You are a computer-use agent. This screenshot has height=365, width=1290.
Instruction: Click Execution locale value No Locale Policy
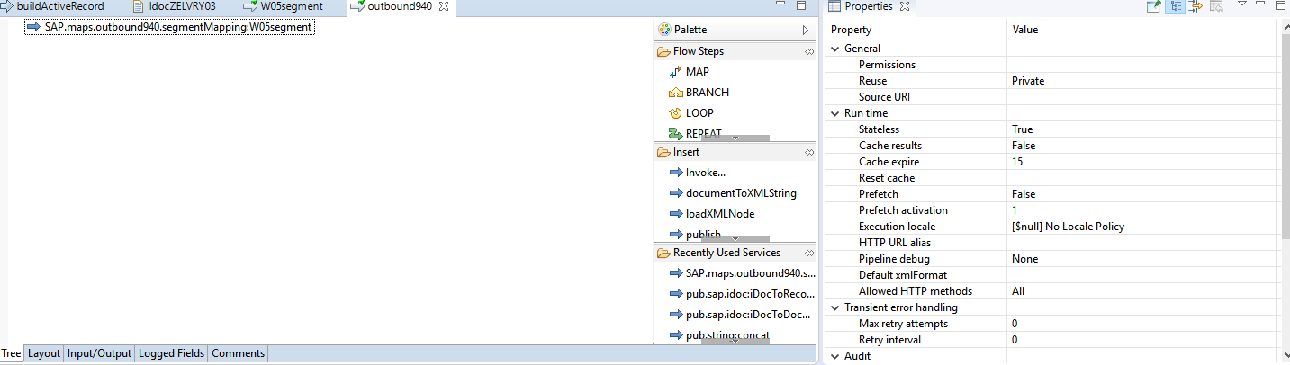pos(1068,227)
